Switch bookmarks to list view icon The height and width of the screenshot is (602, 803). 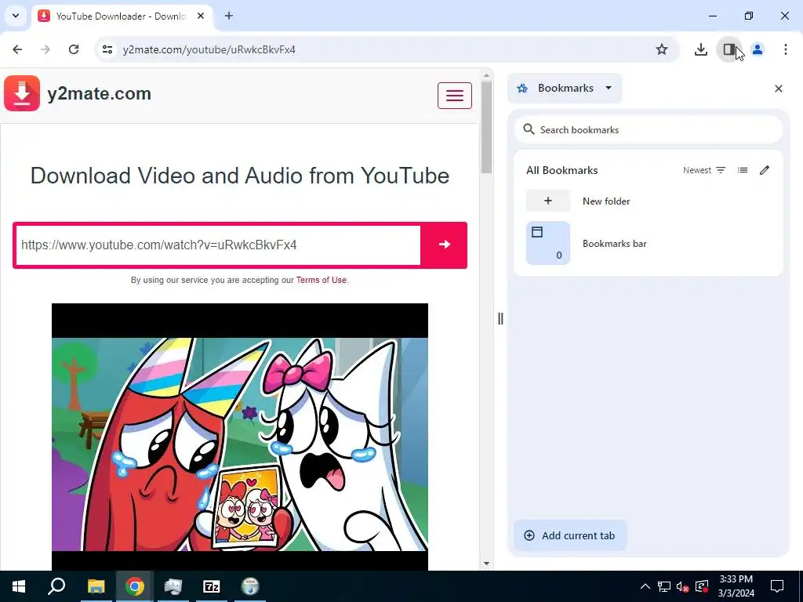(x=742, y=170)
